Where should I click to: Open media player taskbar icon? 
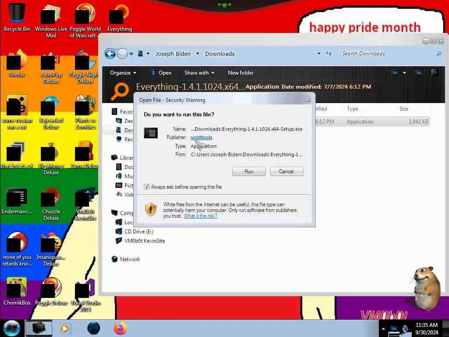[x=65, y=328]
